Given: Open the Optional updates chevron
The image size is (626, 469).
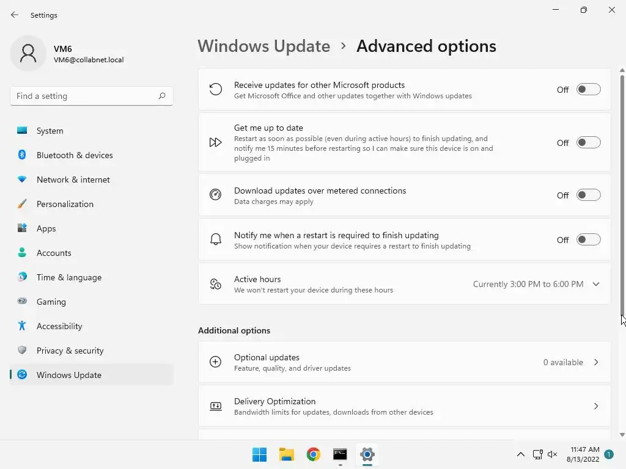Looking at the screenshot, I should tap(596, 362).
